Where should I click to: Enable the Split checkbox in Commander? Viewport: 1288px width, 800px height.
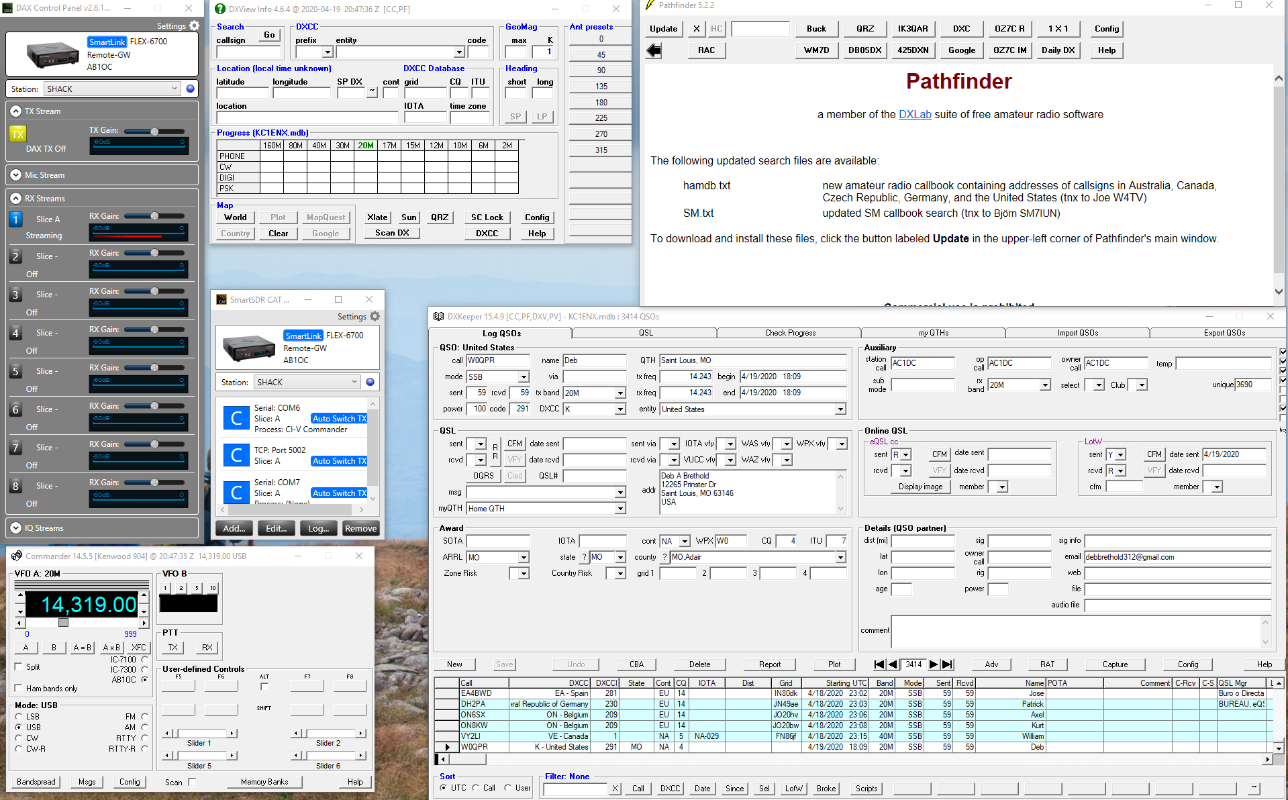point(18,666)
